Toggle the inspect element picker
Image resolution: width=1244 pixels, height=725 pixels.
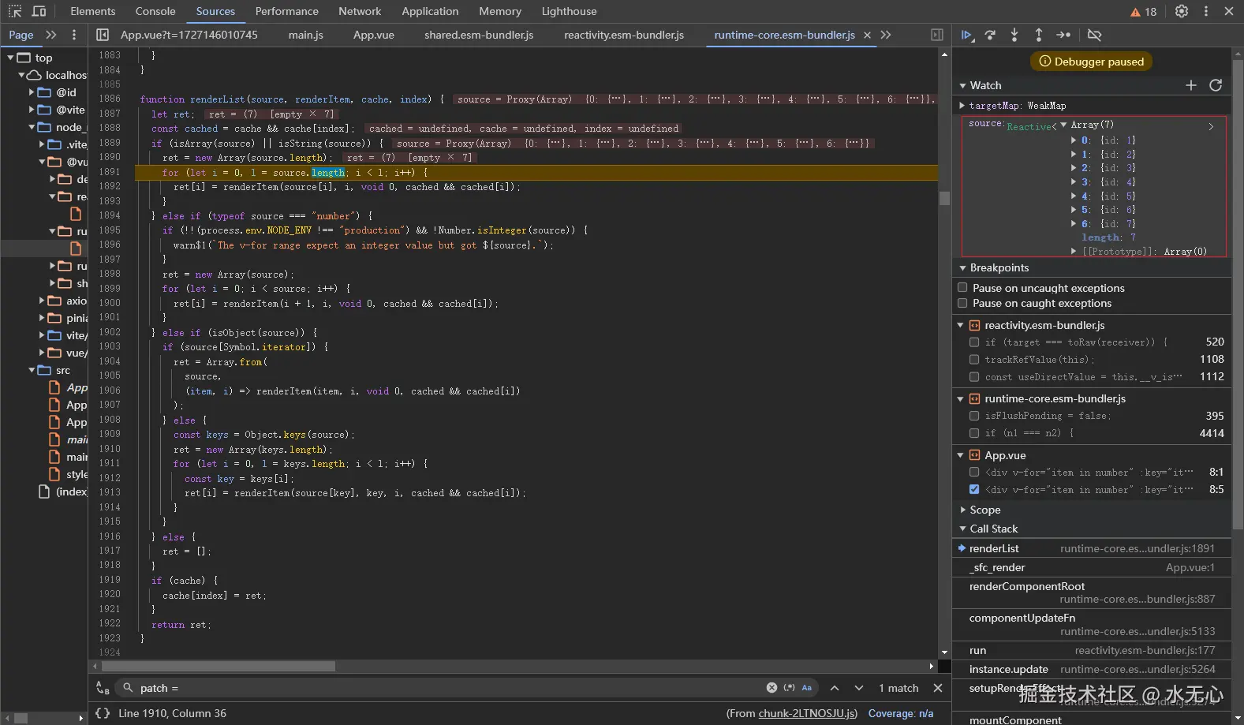pyautogui.click(x=15, y=11)
